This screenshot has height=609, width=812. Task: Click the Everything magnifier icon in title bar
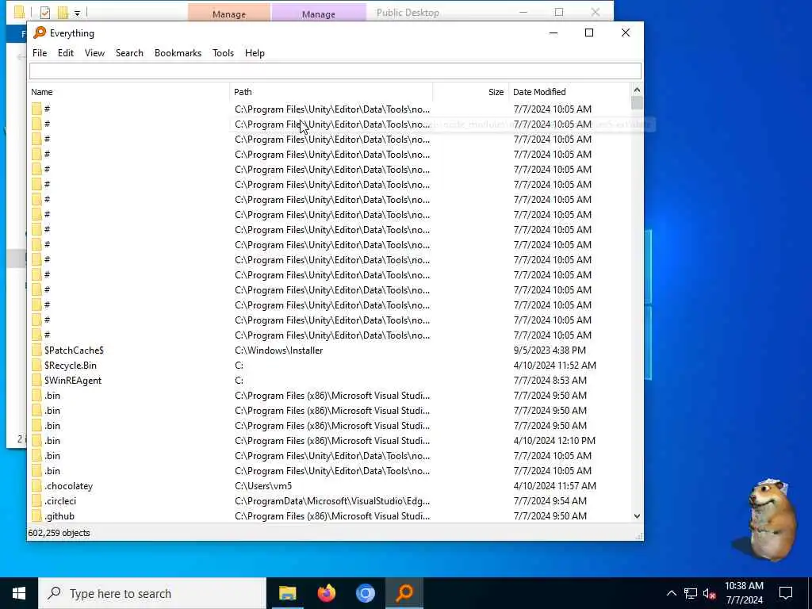click(x=40, y=33)
